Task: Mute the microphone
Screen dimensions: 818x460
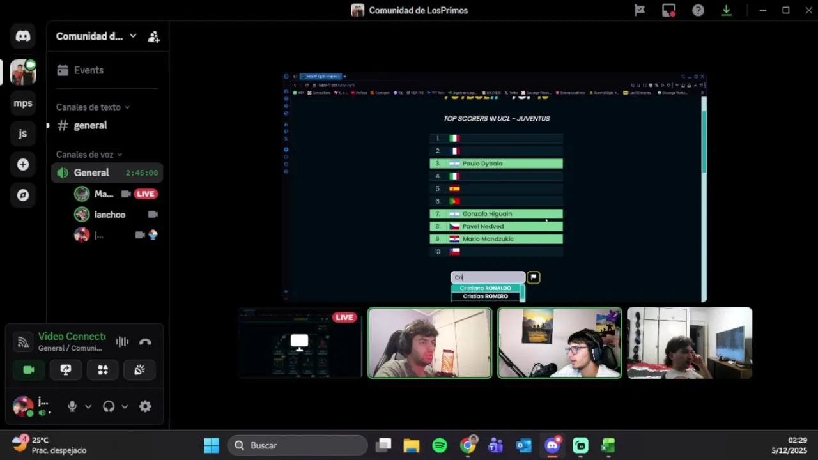Action: coord(72,406)
